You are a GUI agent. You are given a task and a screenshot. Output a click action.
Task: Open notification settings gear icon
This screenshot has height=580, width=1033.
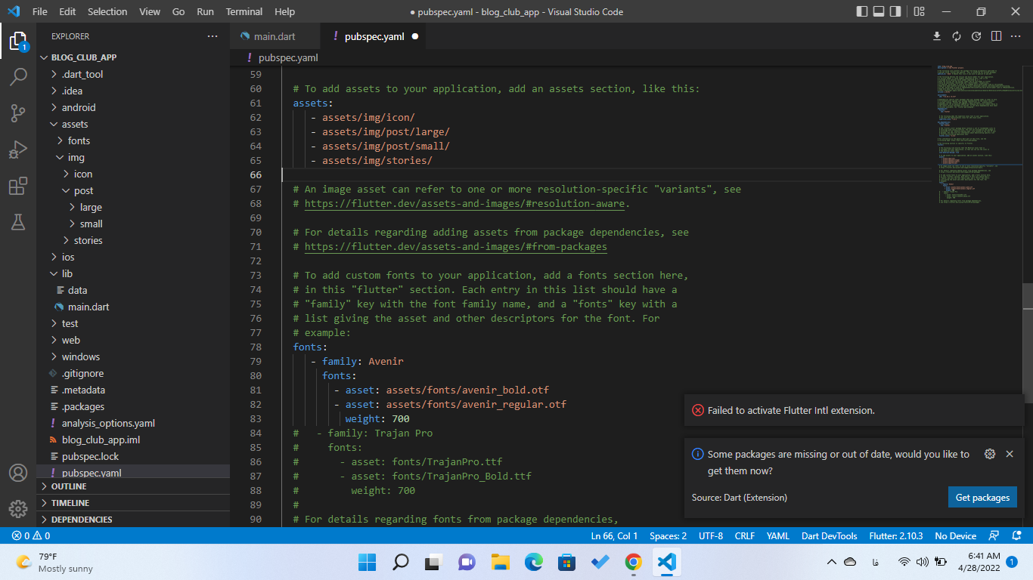[x=990, y=454]
